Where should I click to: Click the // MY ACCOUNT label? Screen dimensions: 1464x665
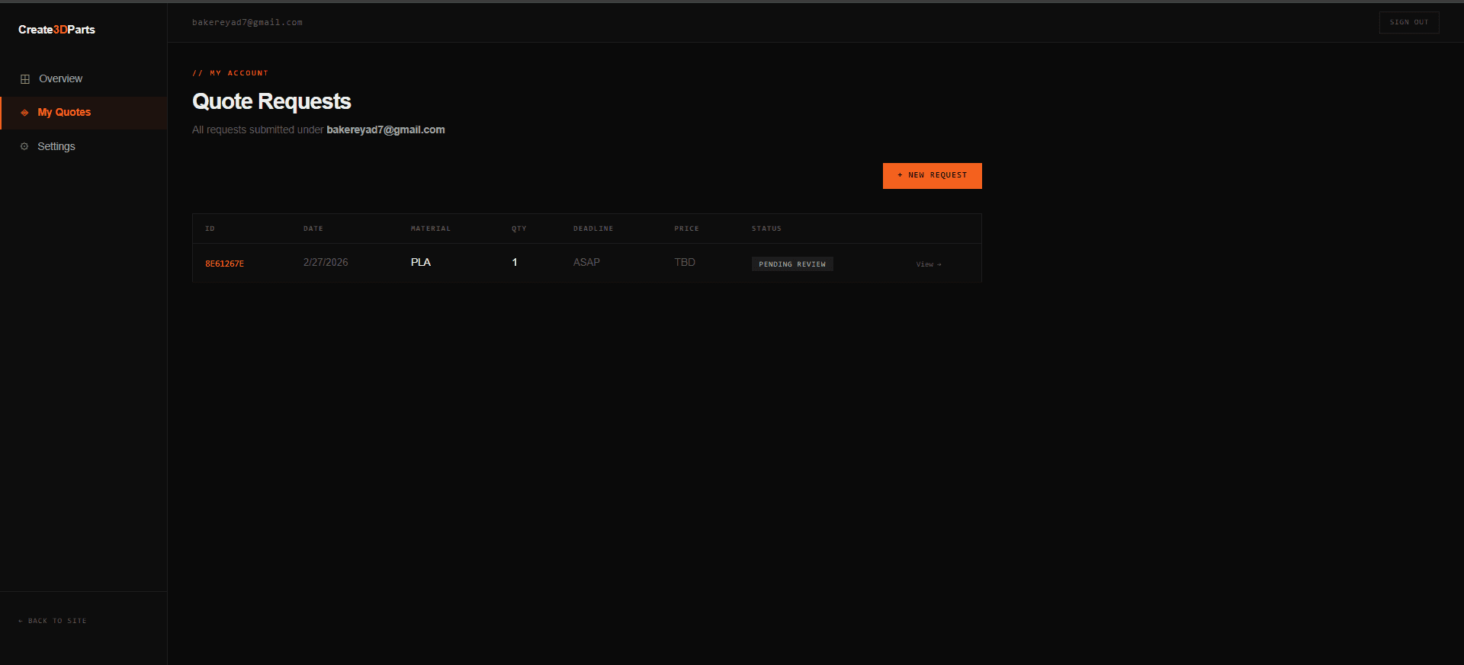[x=230, y=73]
